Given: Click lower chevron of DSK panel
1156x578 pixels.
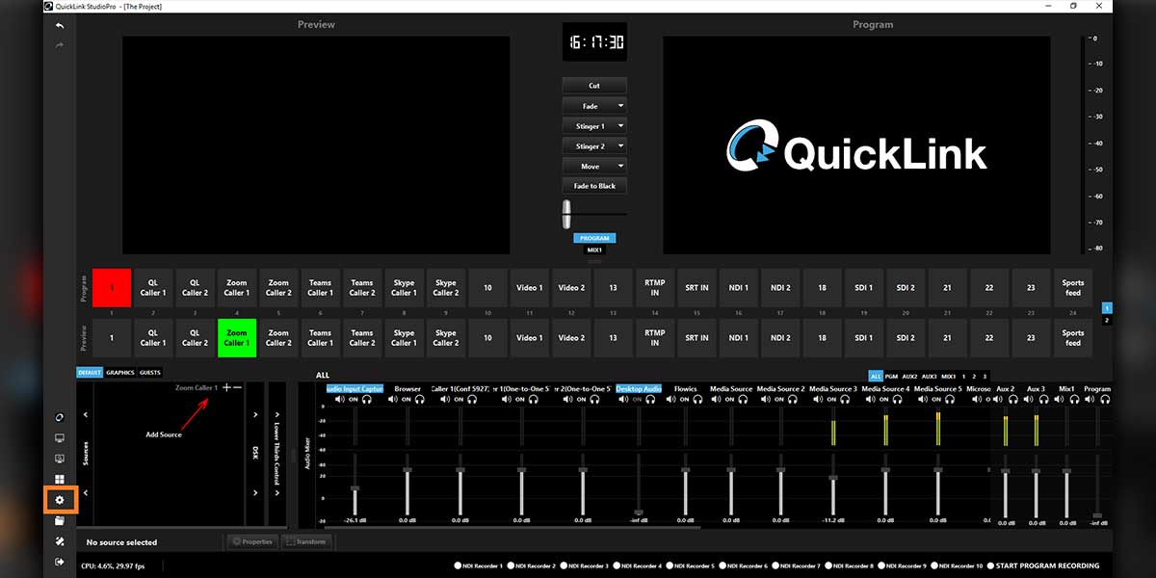Looking at the screenshot, I should pyautogui.click(x=255, y=493).
